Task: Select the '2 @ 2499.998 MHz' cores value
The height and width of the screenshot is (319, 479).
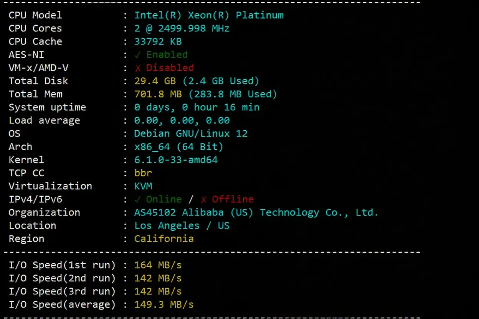Action: point(182,28)
